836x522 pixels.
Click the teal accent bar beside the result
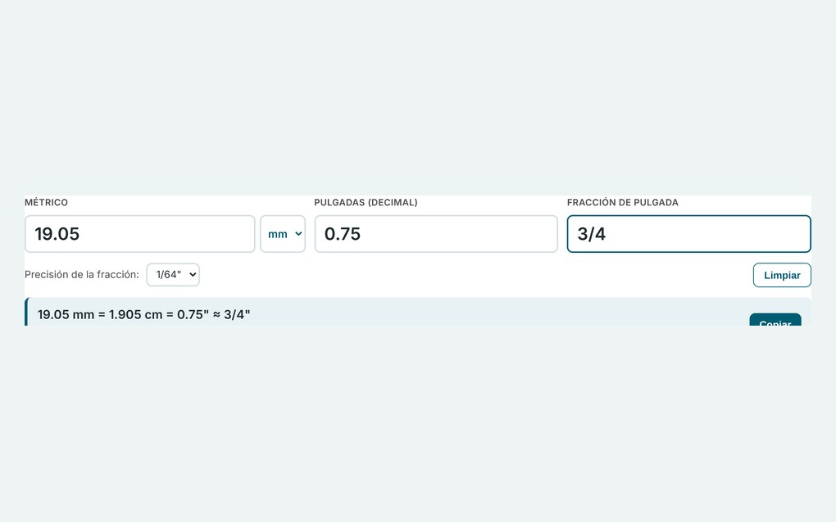[27, 312]
